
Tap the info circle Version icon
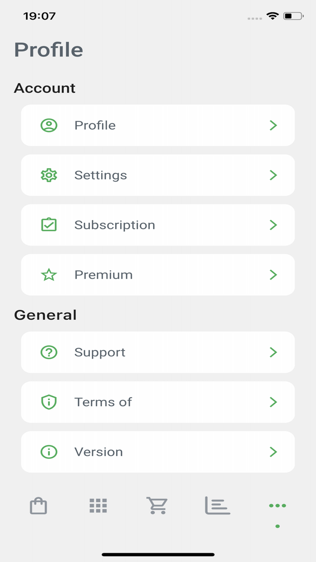pos(49,452)
